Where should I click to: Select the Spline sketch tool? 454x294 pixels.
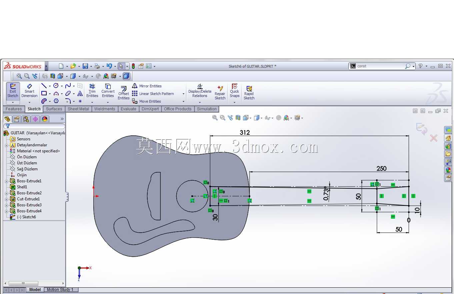coord(68,86)
